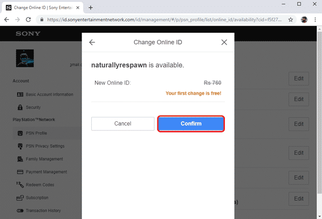The image size is (322, 219).
Task: Click the 'naturallyrespawn is available' text
Action: point(137,65)
